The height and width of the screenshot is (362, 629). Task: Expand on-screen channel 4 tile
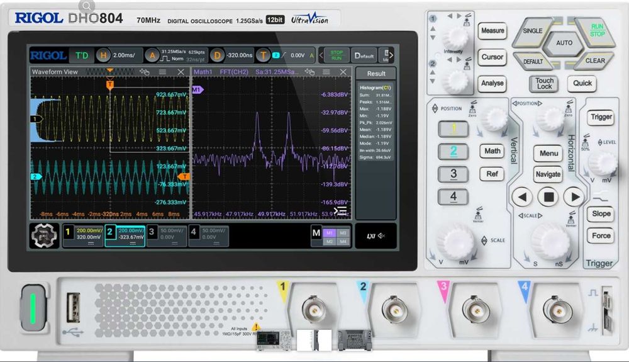coord(208,235)
